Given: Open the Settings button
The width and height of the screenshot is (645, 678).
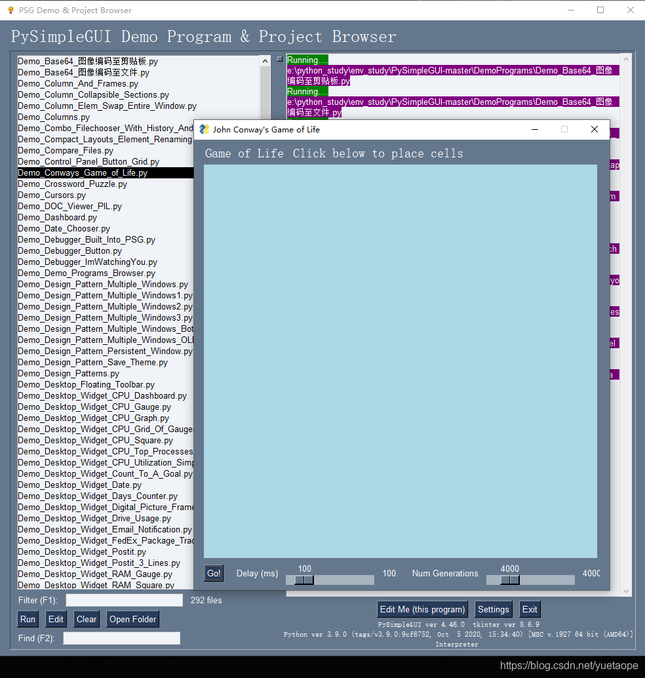Looking at the screenshot, I should click(494, 609).
